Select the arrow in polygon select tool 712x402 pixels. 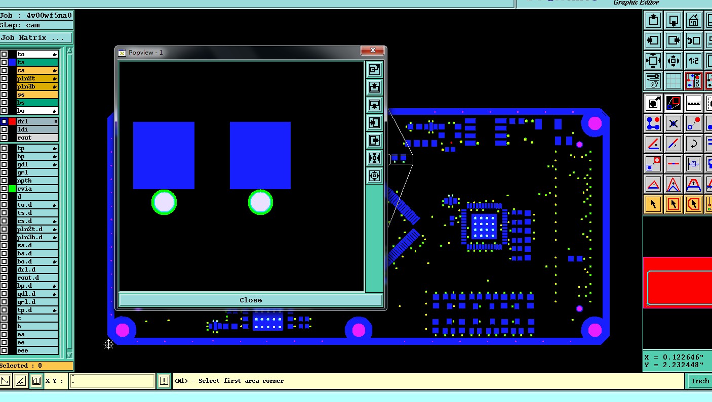pos(693,204)
